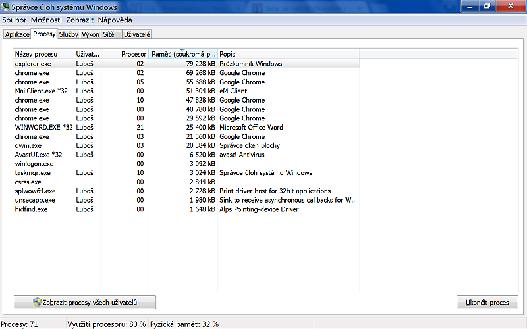Switch to the Procesy tab
This screenshot has width=527, height=329.
(x=44, y=34)
